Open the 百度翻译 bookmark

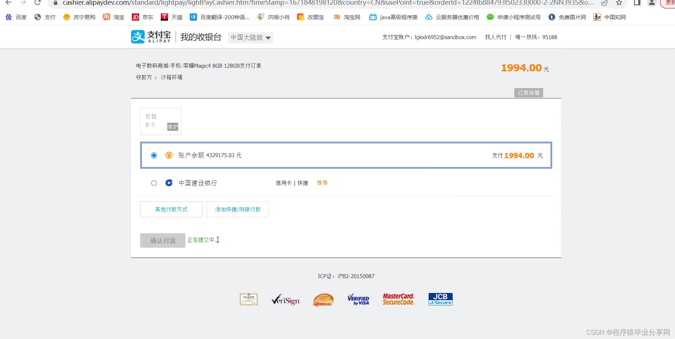pos(220,17)
